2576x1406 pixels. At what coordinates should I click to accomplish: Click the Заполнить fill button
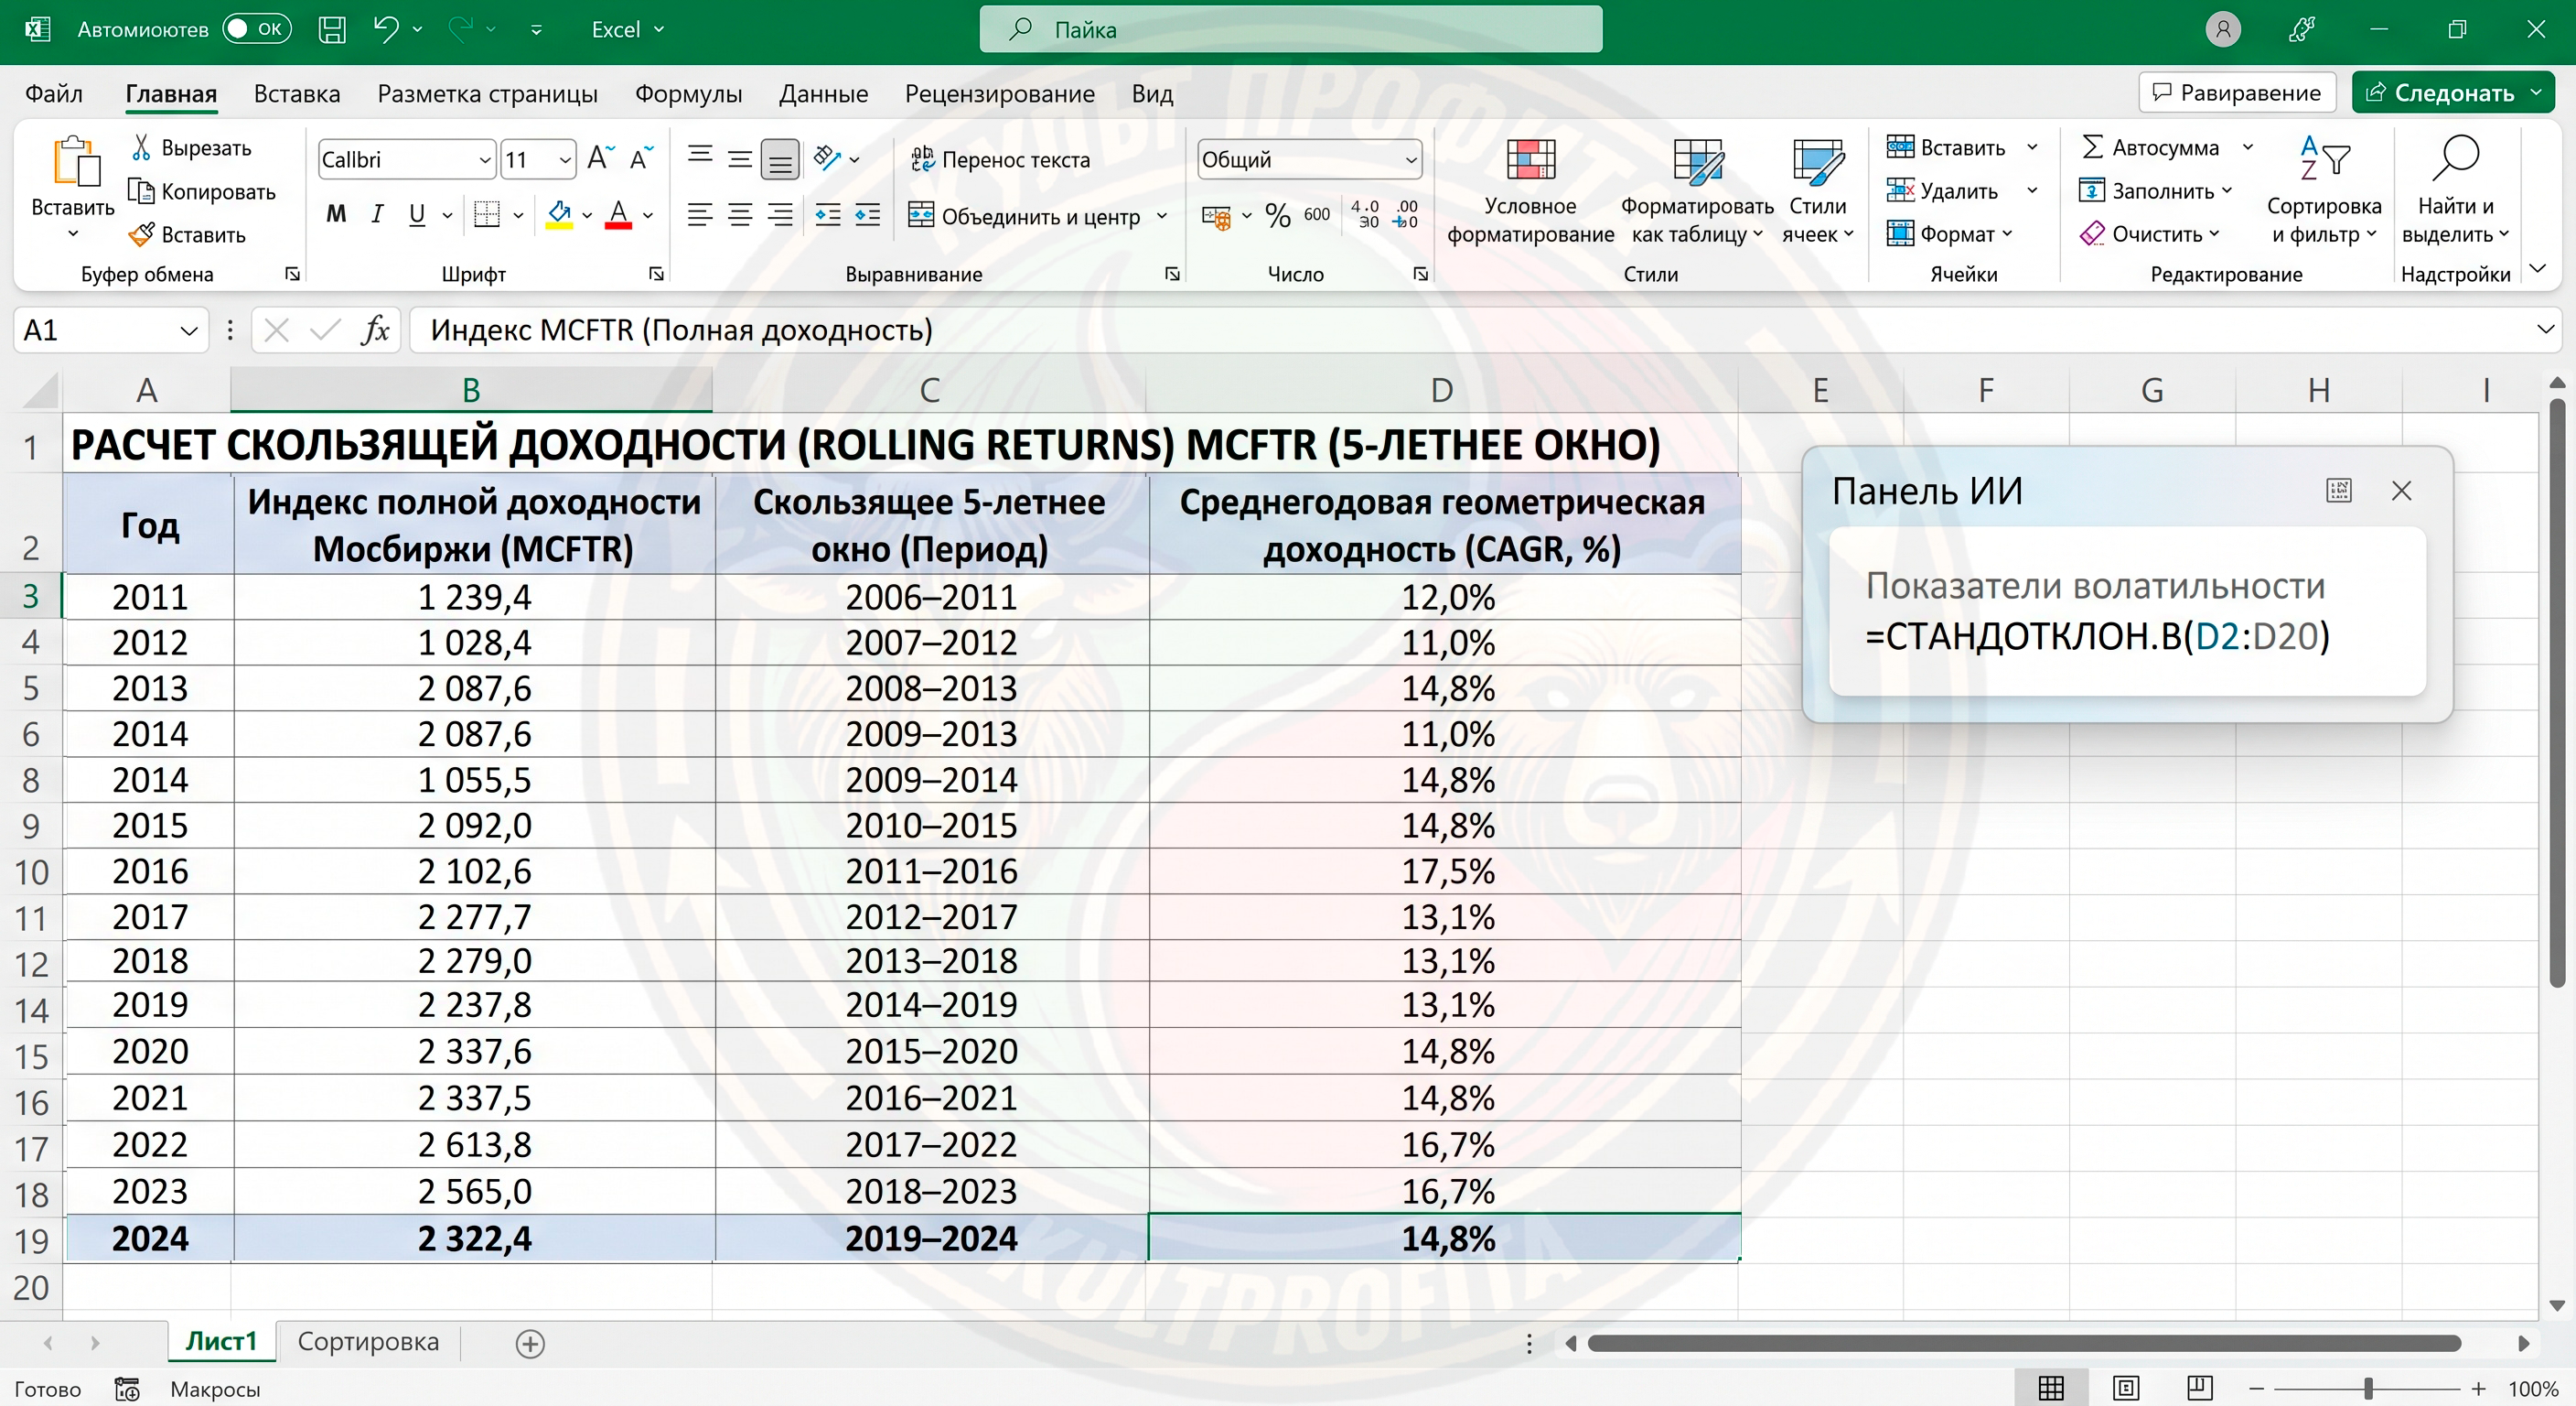tap(2155, 190)
